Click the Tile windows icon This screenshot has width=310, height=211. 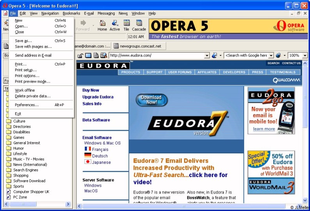126,23
